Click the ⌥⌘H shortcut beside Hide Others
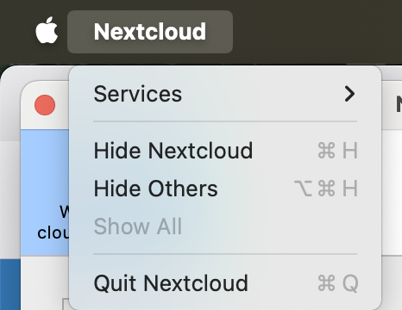 coord(326,189)
